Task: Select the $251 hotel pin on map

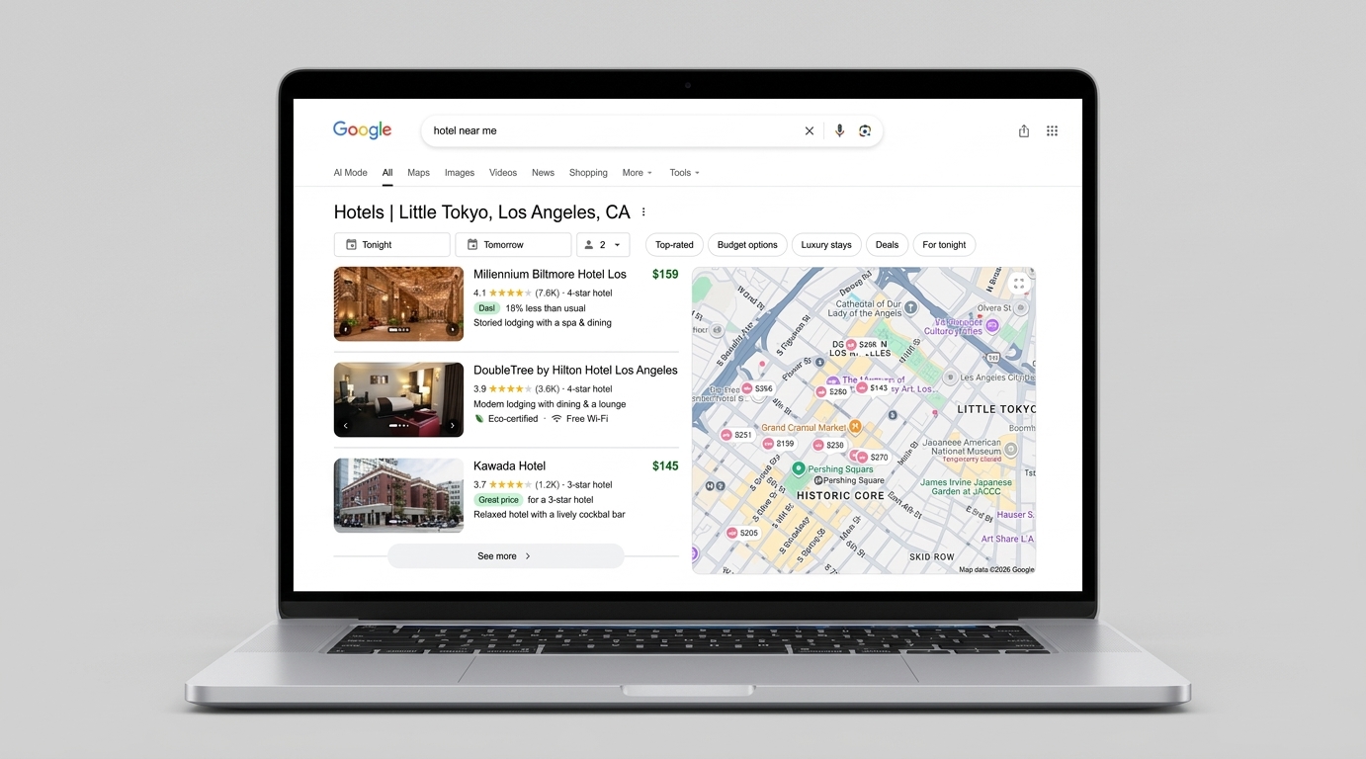Action: [736, 435]
